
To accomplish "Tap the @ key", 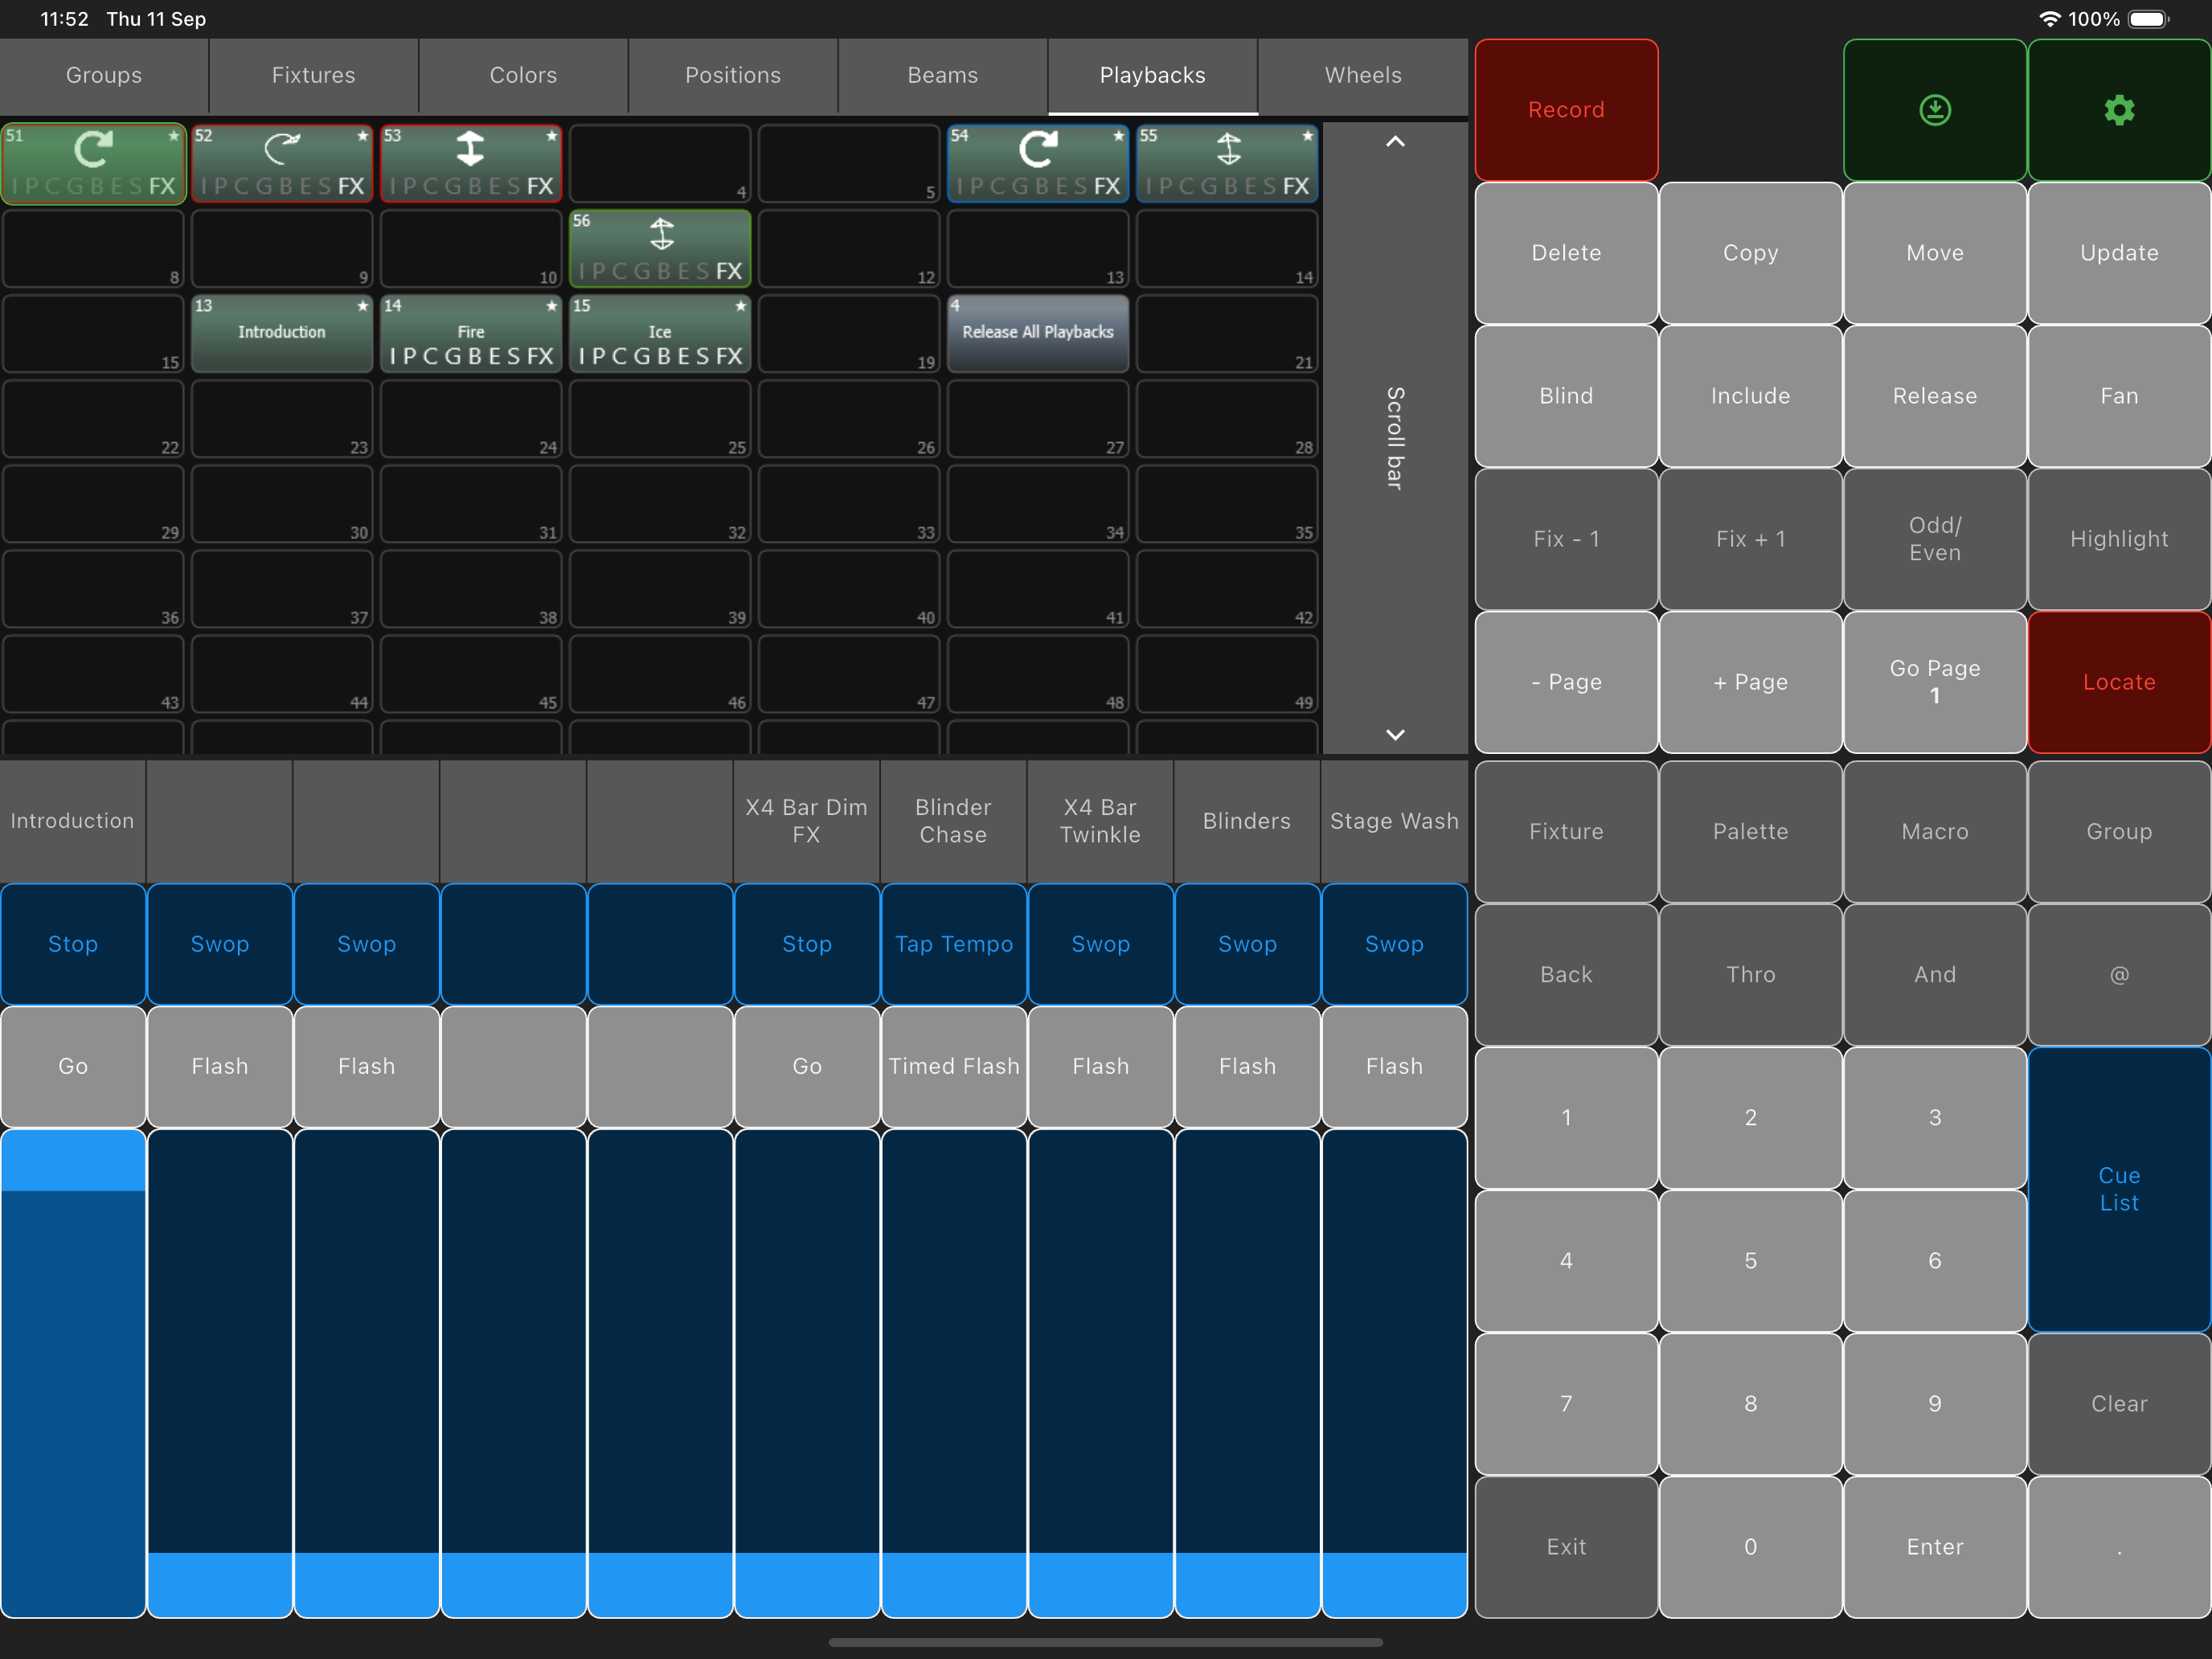I will coord(2119,975).
